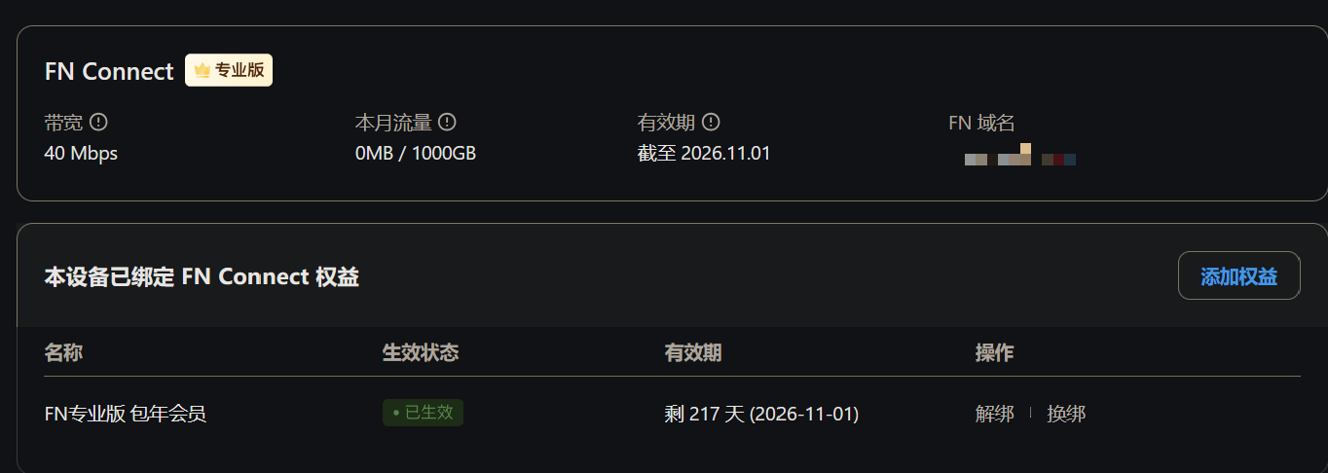Image resolution: width=1328 pixels, height=473 pixels.
Task: Click the 生效状态 column header
Action: click(420, 352)
